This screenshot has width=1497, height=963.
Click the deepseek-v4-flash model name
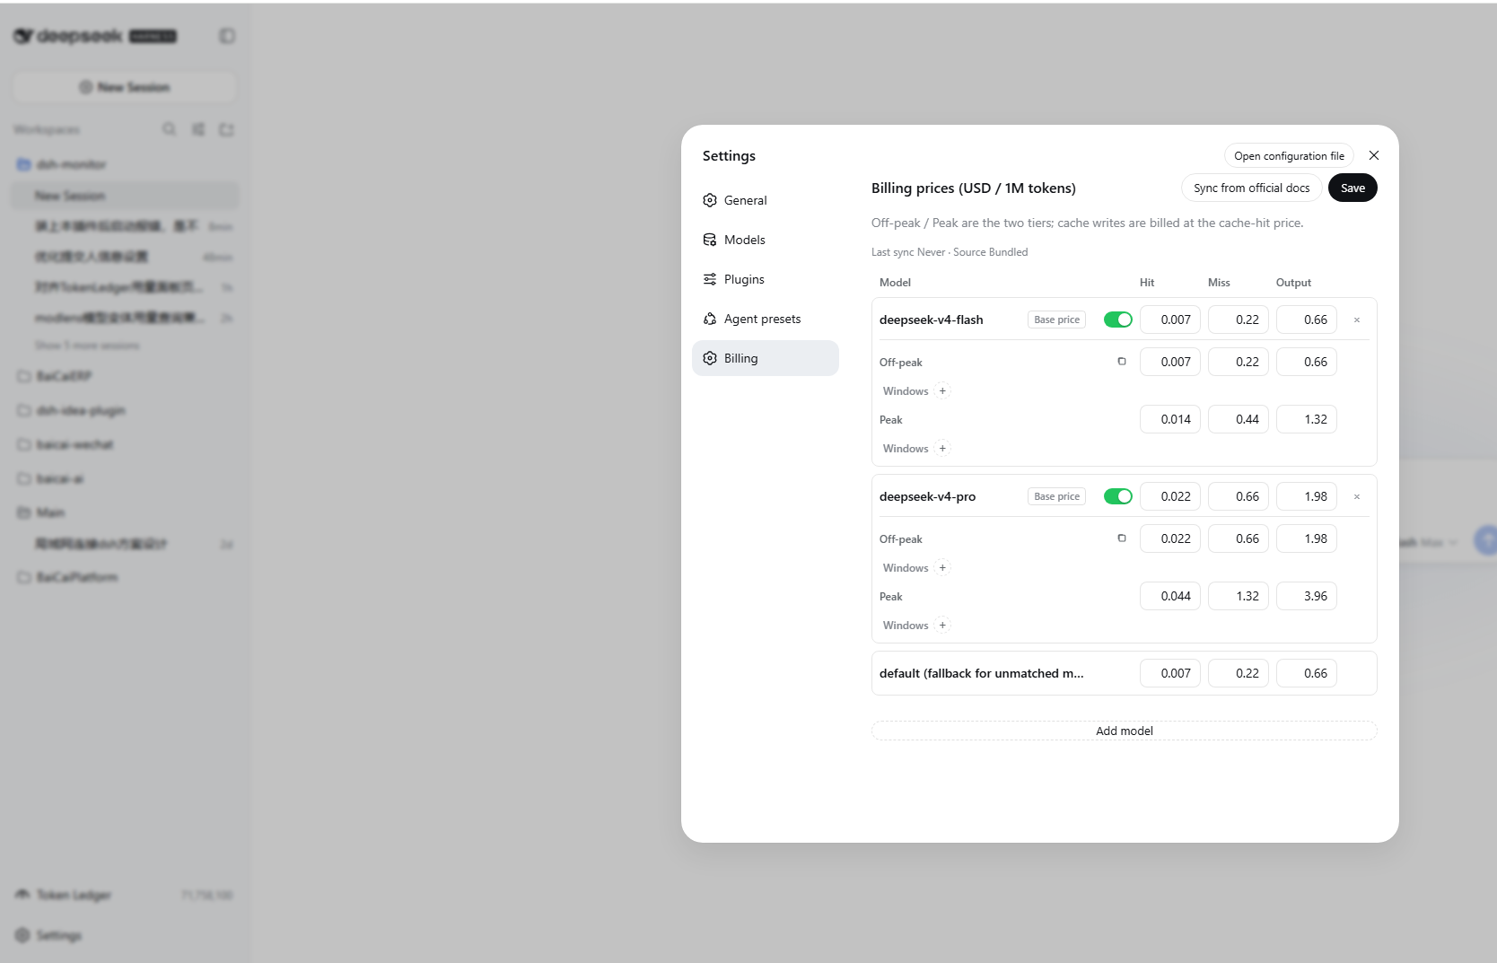pos(932,320)
